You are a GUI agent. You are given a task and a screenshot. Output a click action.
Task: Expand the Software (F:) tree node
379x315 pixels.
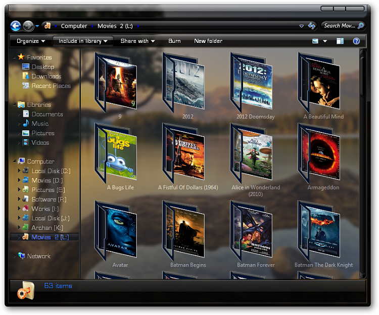pyautogui.click(x=19, y=199)
